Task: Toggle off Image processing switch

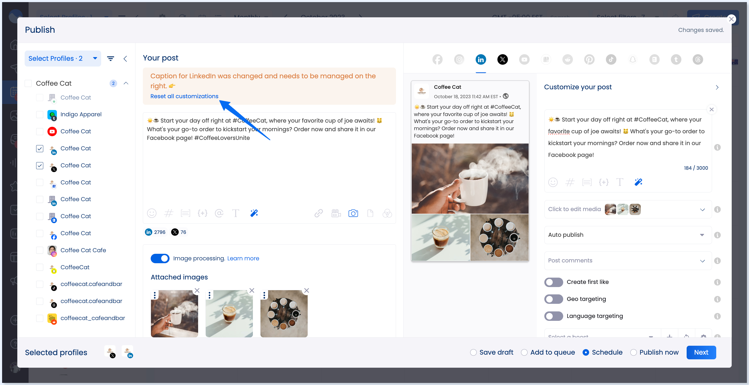Action: [x=160, y=258]
